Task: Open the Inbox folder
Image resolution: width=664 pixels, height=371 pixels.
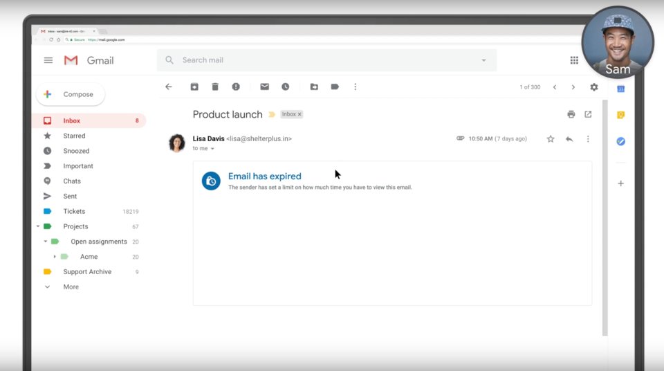Action: click(71, 120)
